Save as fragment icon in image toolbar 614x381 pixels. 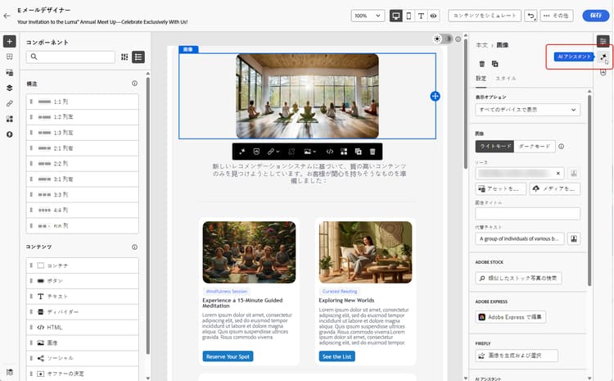click(x=344, y=152)
